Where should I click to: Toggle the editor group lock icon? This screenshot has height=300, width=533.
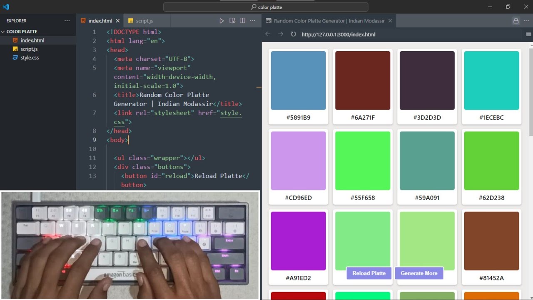(516, 21)
